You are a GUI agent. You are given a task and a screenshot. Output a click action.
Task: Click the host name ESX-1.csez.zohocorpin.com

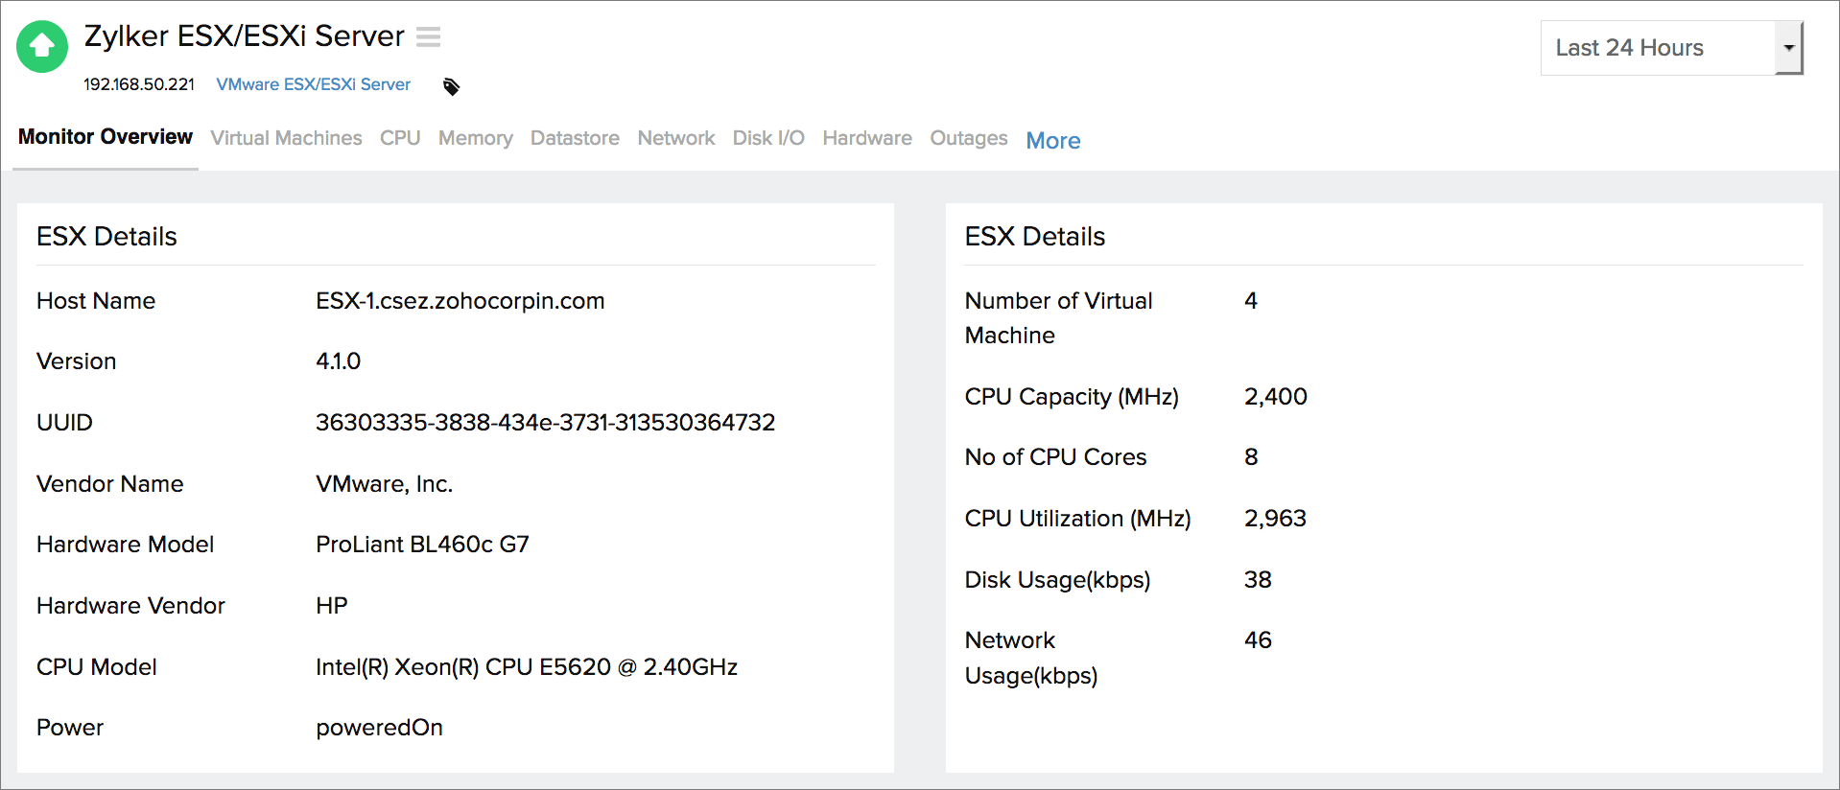click(x=460, y=301)
